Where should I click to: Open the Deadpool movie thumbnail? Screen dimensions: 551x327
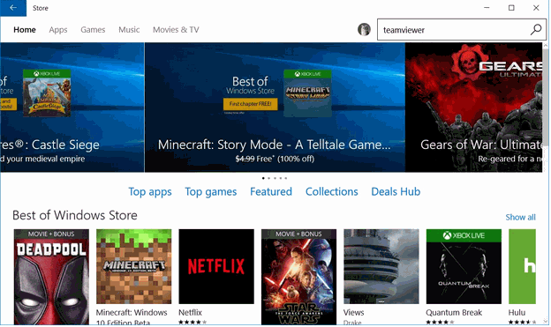click(x=51, y=277)
